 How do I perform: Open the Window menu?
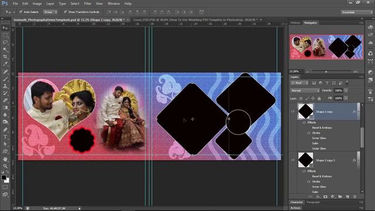114,4
